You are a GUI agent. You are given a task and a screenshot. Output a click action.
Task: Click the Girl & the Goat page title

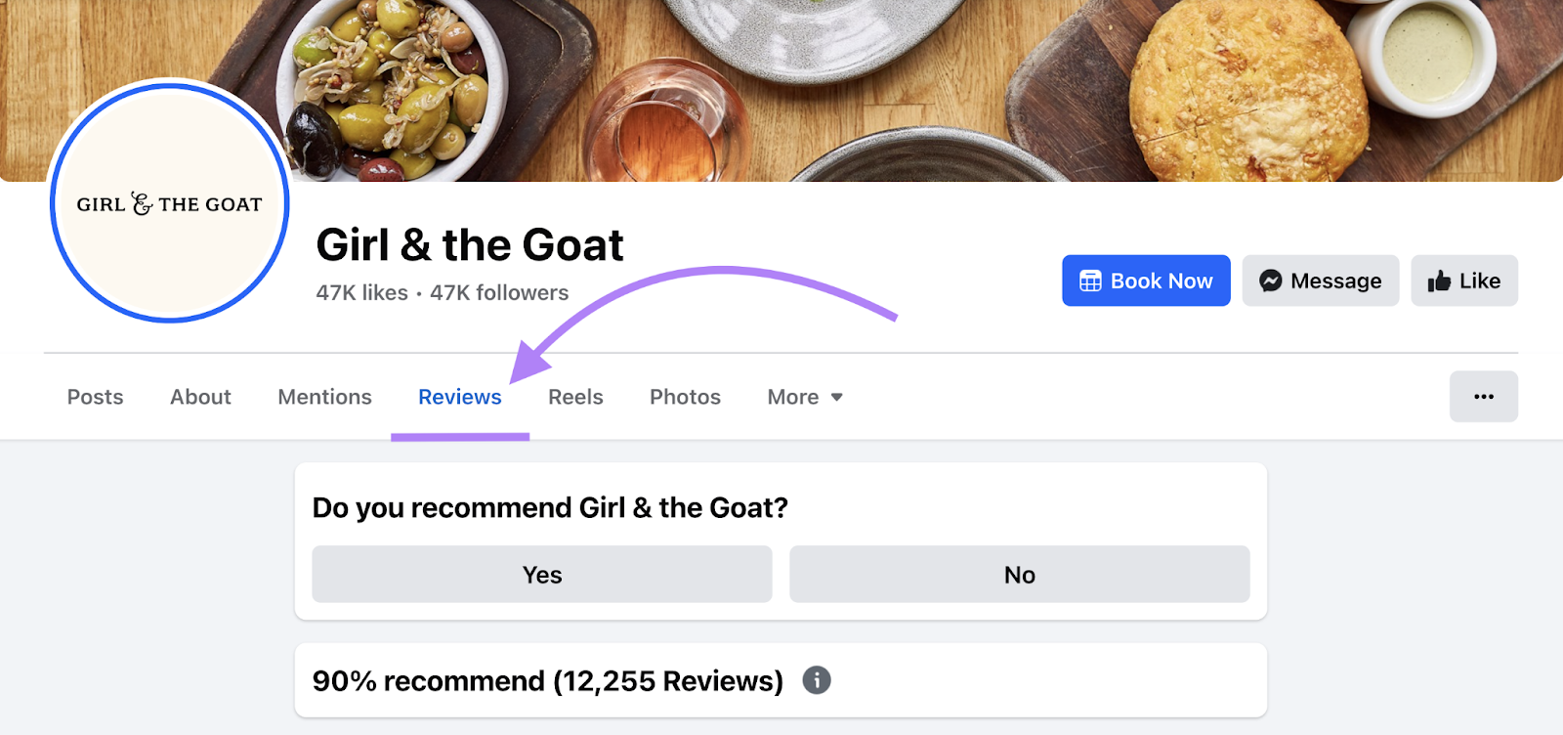(x=470, y=244)
